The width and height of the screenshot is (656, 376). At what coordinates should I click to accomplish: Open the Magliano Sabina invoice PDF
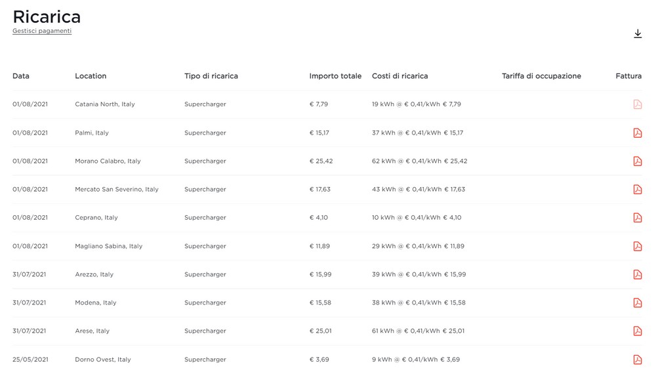point(637,246)
